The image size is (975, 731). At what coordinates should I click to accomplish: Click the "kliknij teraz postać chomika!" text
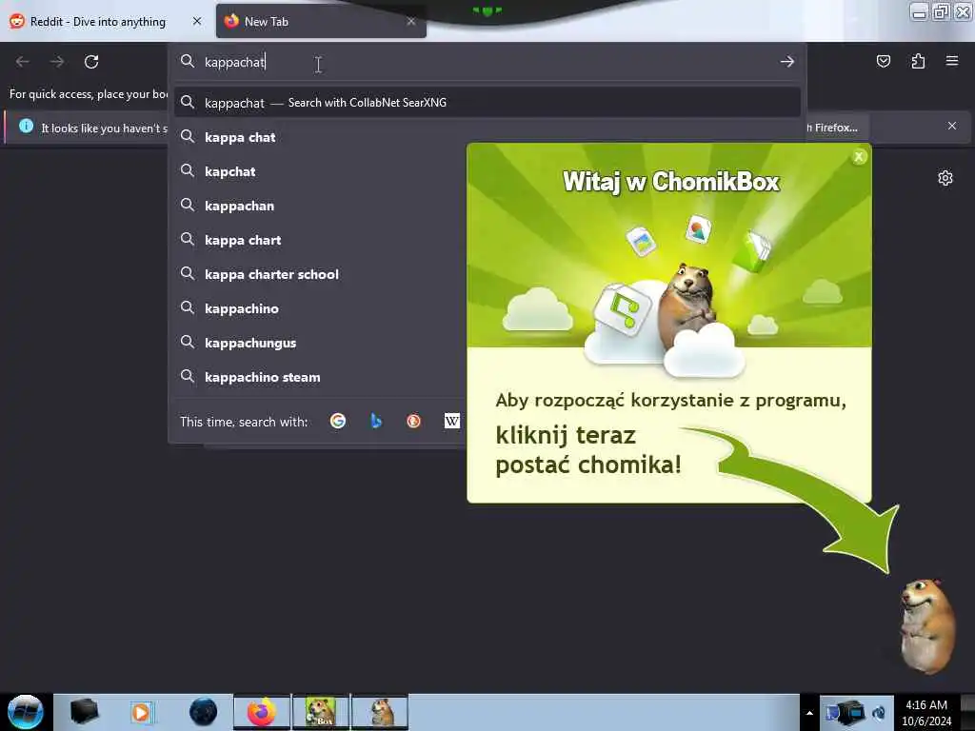[x=588, y=450]
